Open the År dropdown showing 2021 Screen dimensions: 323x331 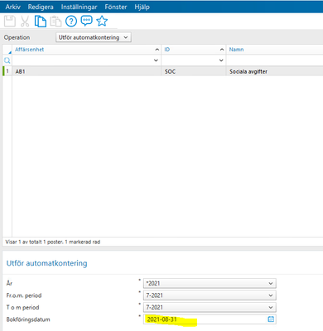210,283
